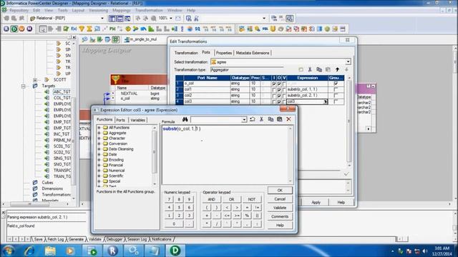Enable Group By checkbox for col1 port
The width and height of the screenshot is (458, 257).
click(x=336, y=89)
